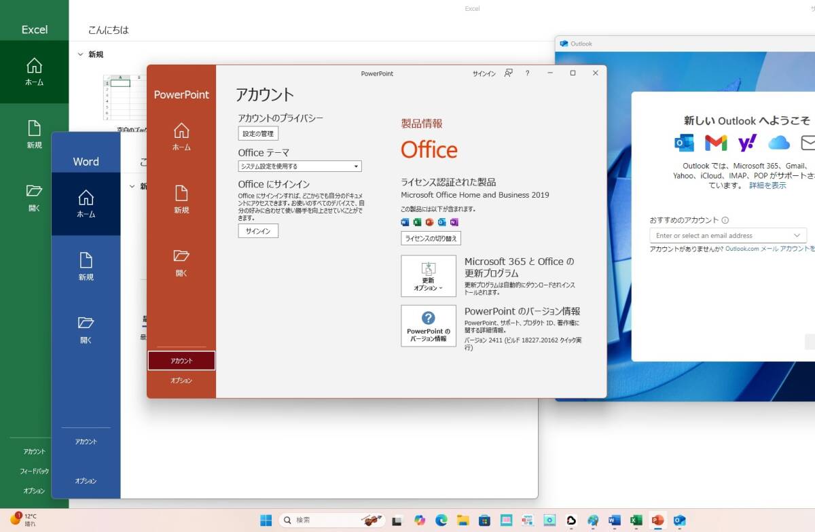Select 新規 in the Excel sidebar
This screenshot has width=815, height=532.
coord(34,135)
